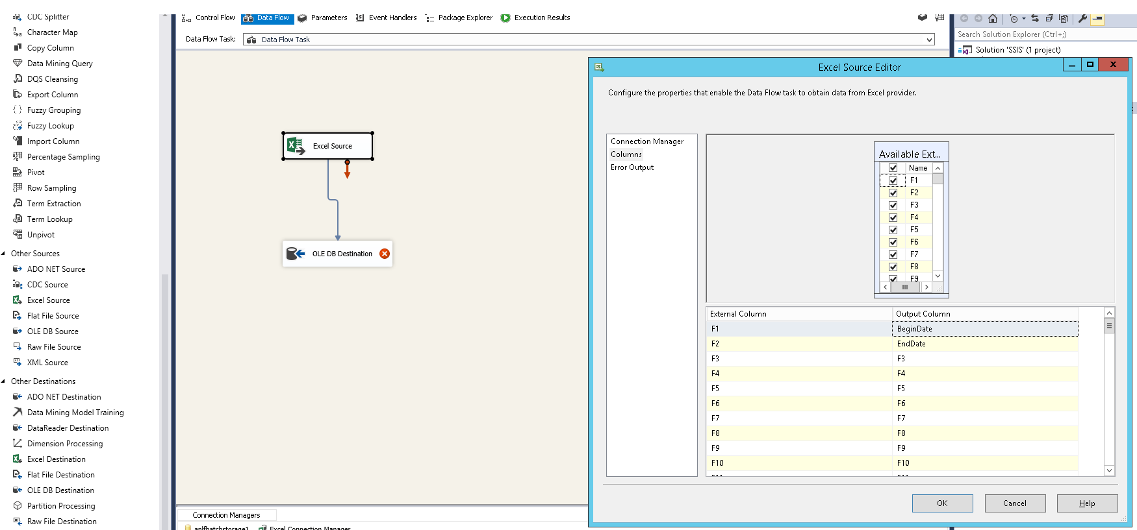The image size is (1137, 530).
Task: Click the red error output arrow under Excel Source
Action: pyautogui.click(x=347, y=169)
